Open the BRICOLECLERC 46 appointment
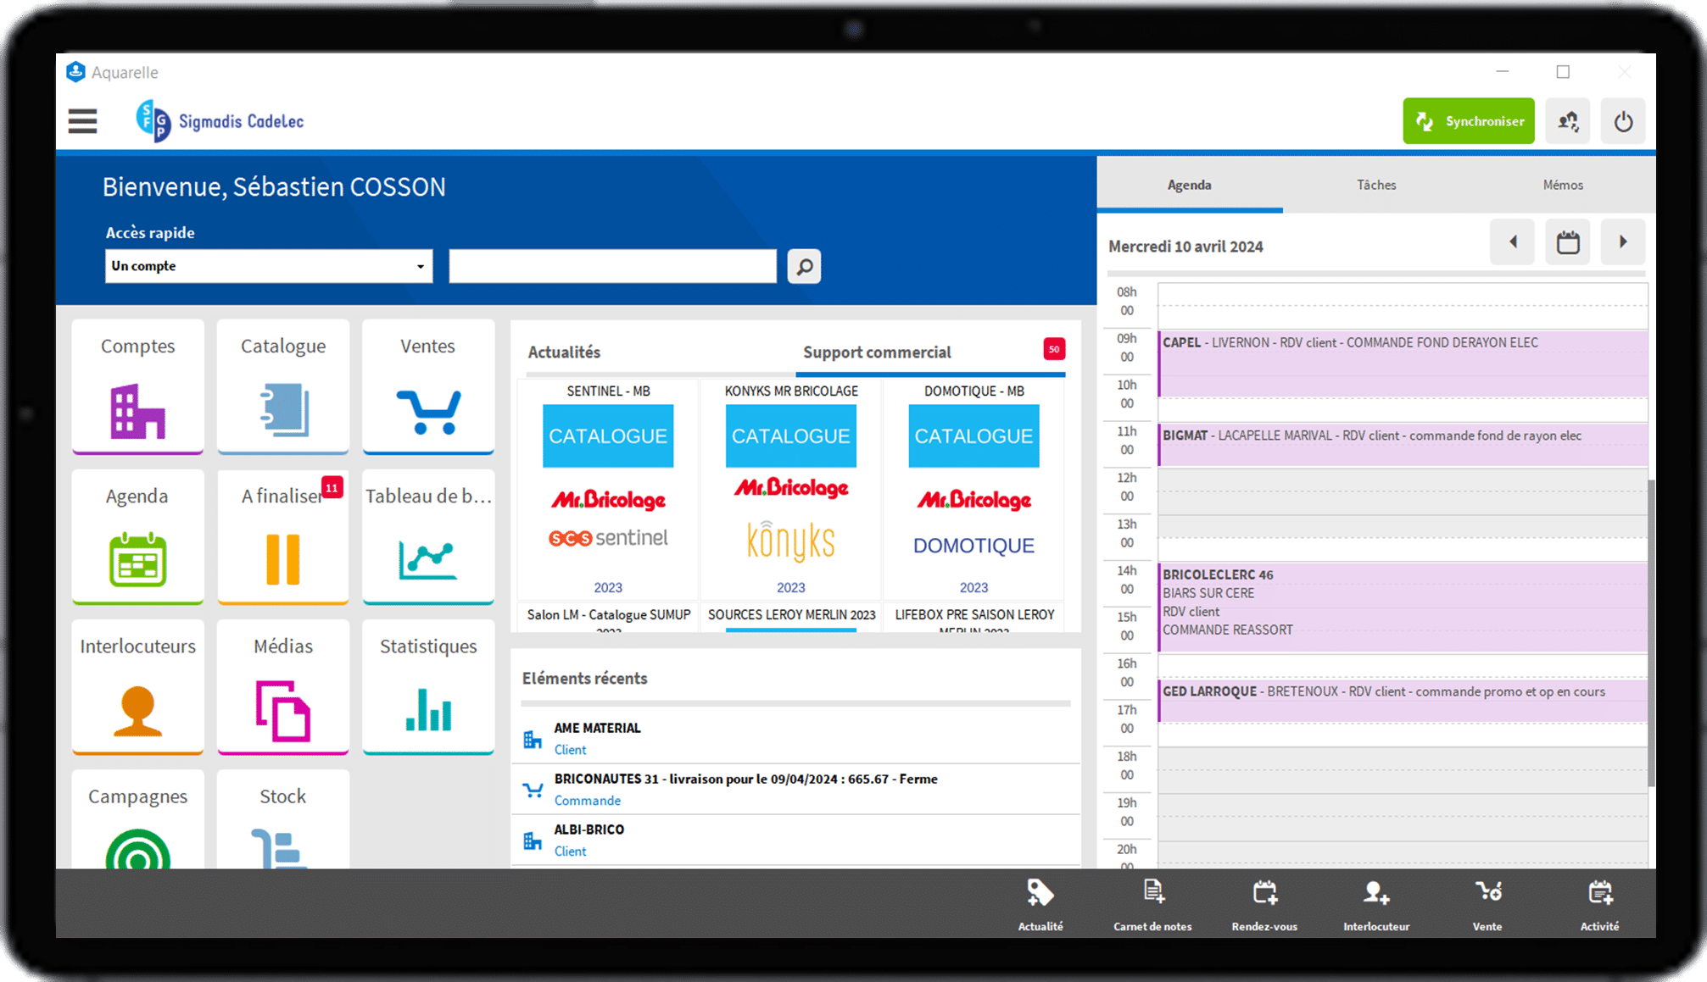Image resolution: width=1707 pixels, height=982 pixels. point(1403,607)
